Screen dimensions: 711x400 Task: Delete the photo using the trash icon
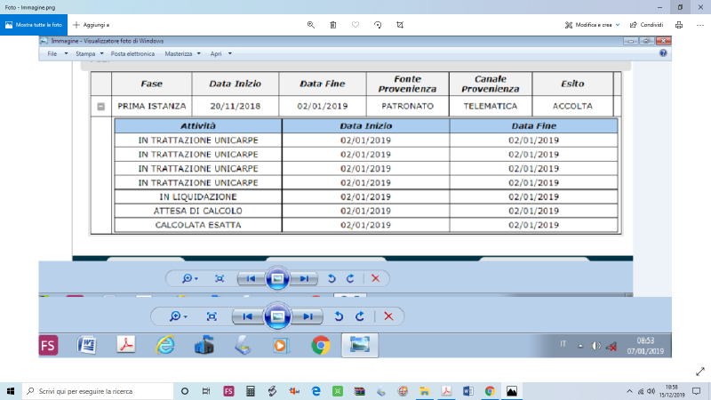click(x=332, y=25)
